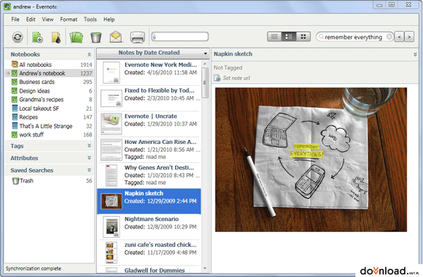The height and width of the screenshot is (277, 423).
Task: Go to previous search result arrow
Action: (x=399, y=36)
